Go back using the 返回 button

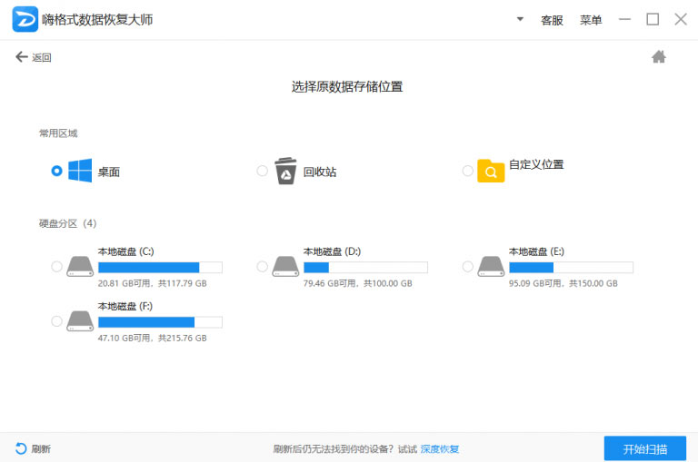tap(34, 57)
